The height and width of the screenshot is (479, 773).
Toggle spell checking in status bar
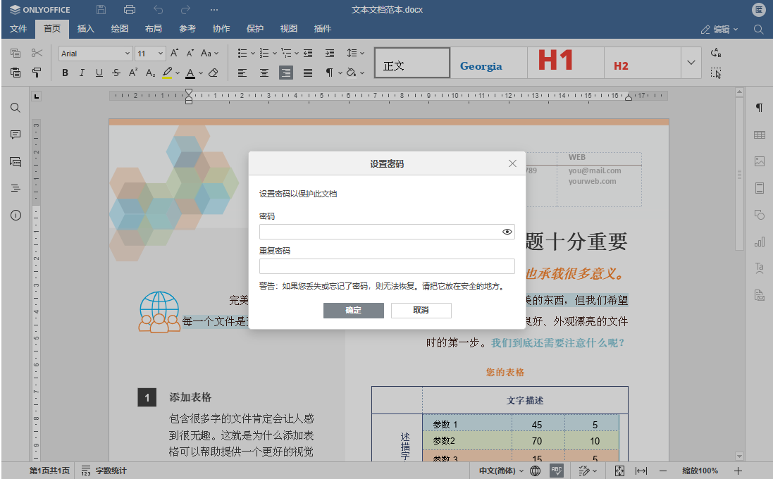pyautogui.click(x=557, y=471)
